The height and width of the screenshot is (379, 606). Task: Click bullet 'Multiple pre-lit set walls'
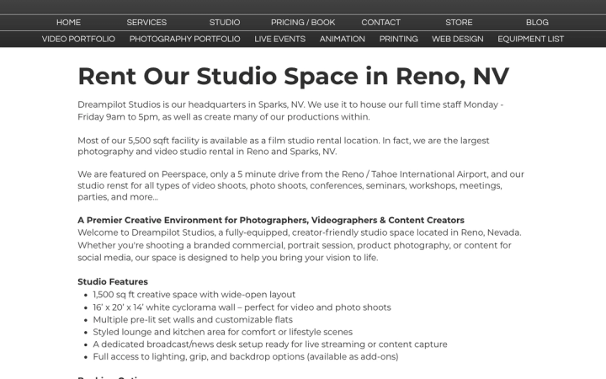point(193,320)
